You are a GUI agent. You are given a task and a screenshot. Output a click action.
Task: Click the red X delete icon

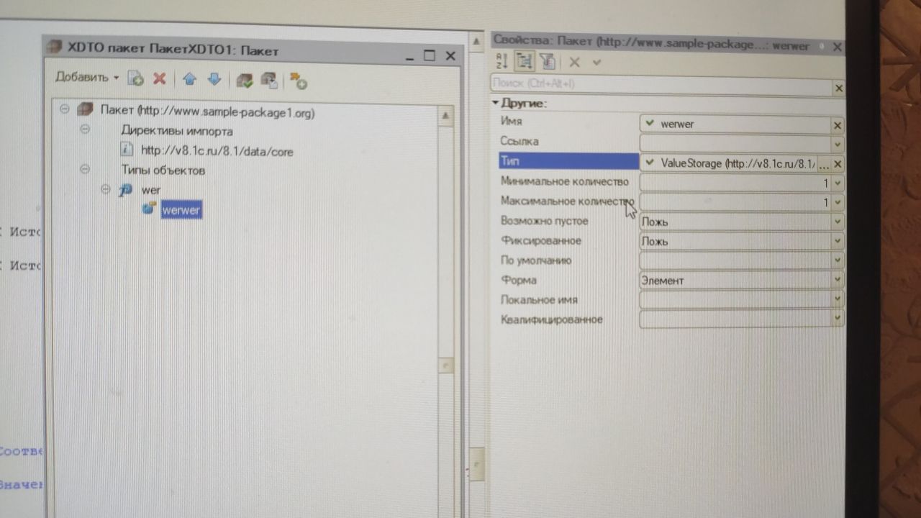coord(160,78)
